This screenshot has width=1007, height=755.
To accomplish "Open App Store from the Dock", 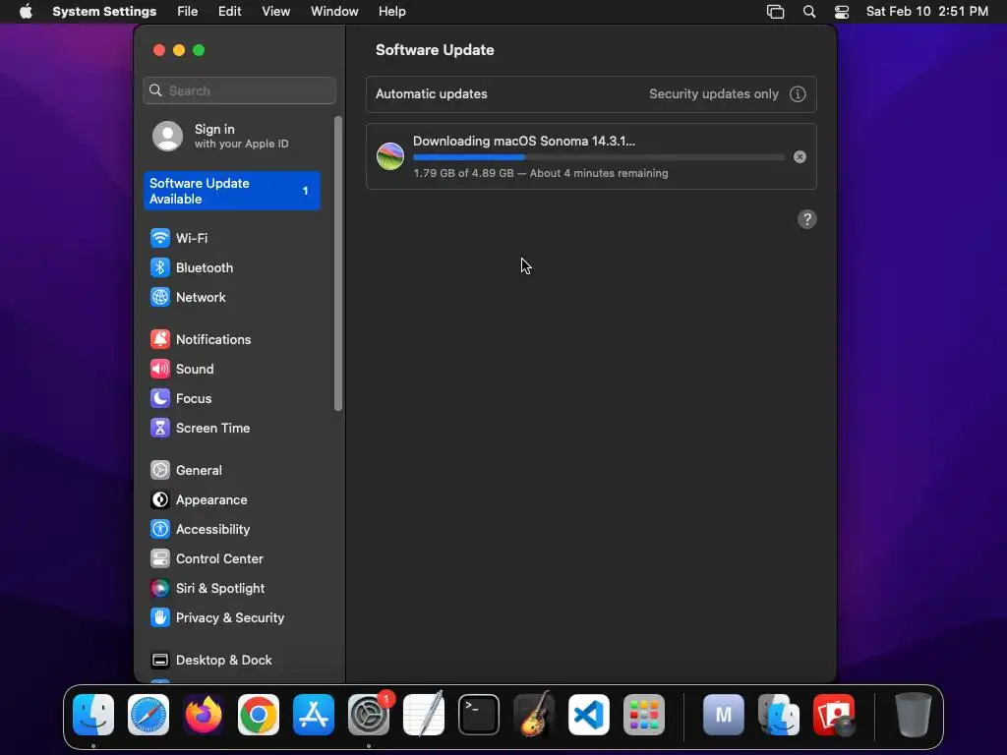I will [314, 715].
